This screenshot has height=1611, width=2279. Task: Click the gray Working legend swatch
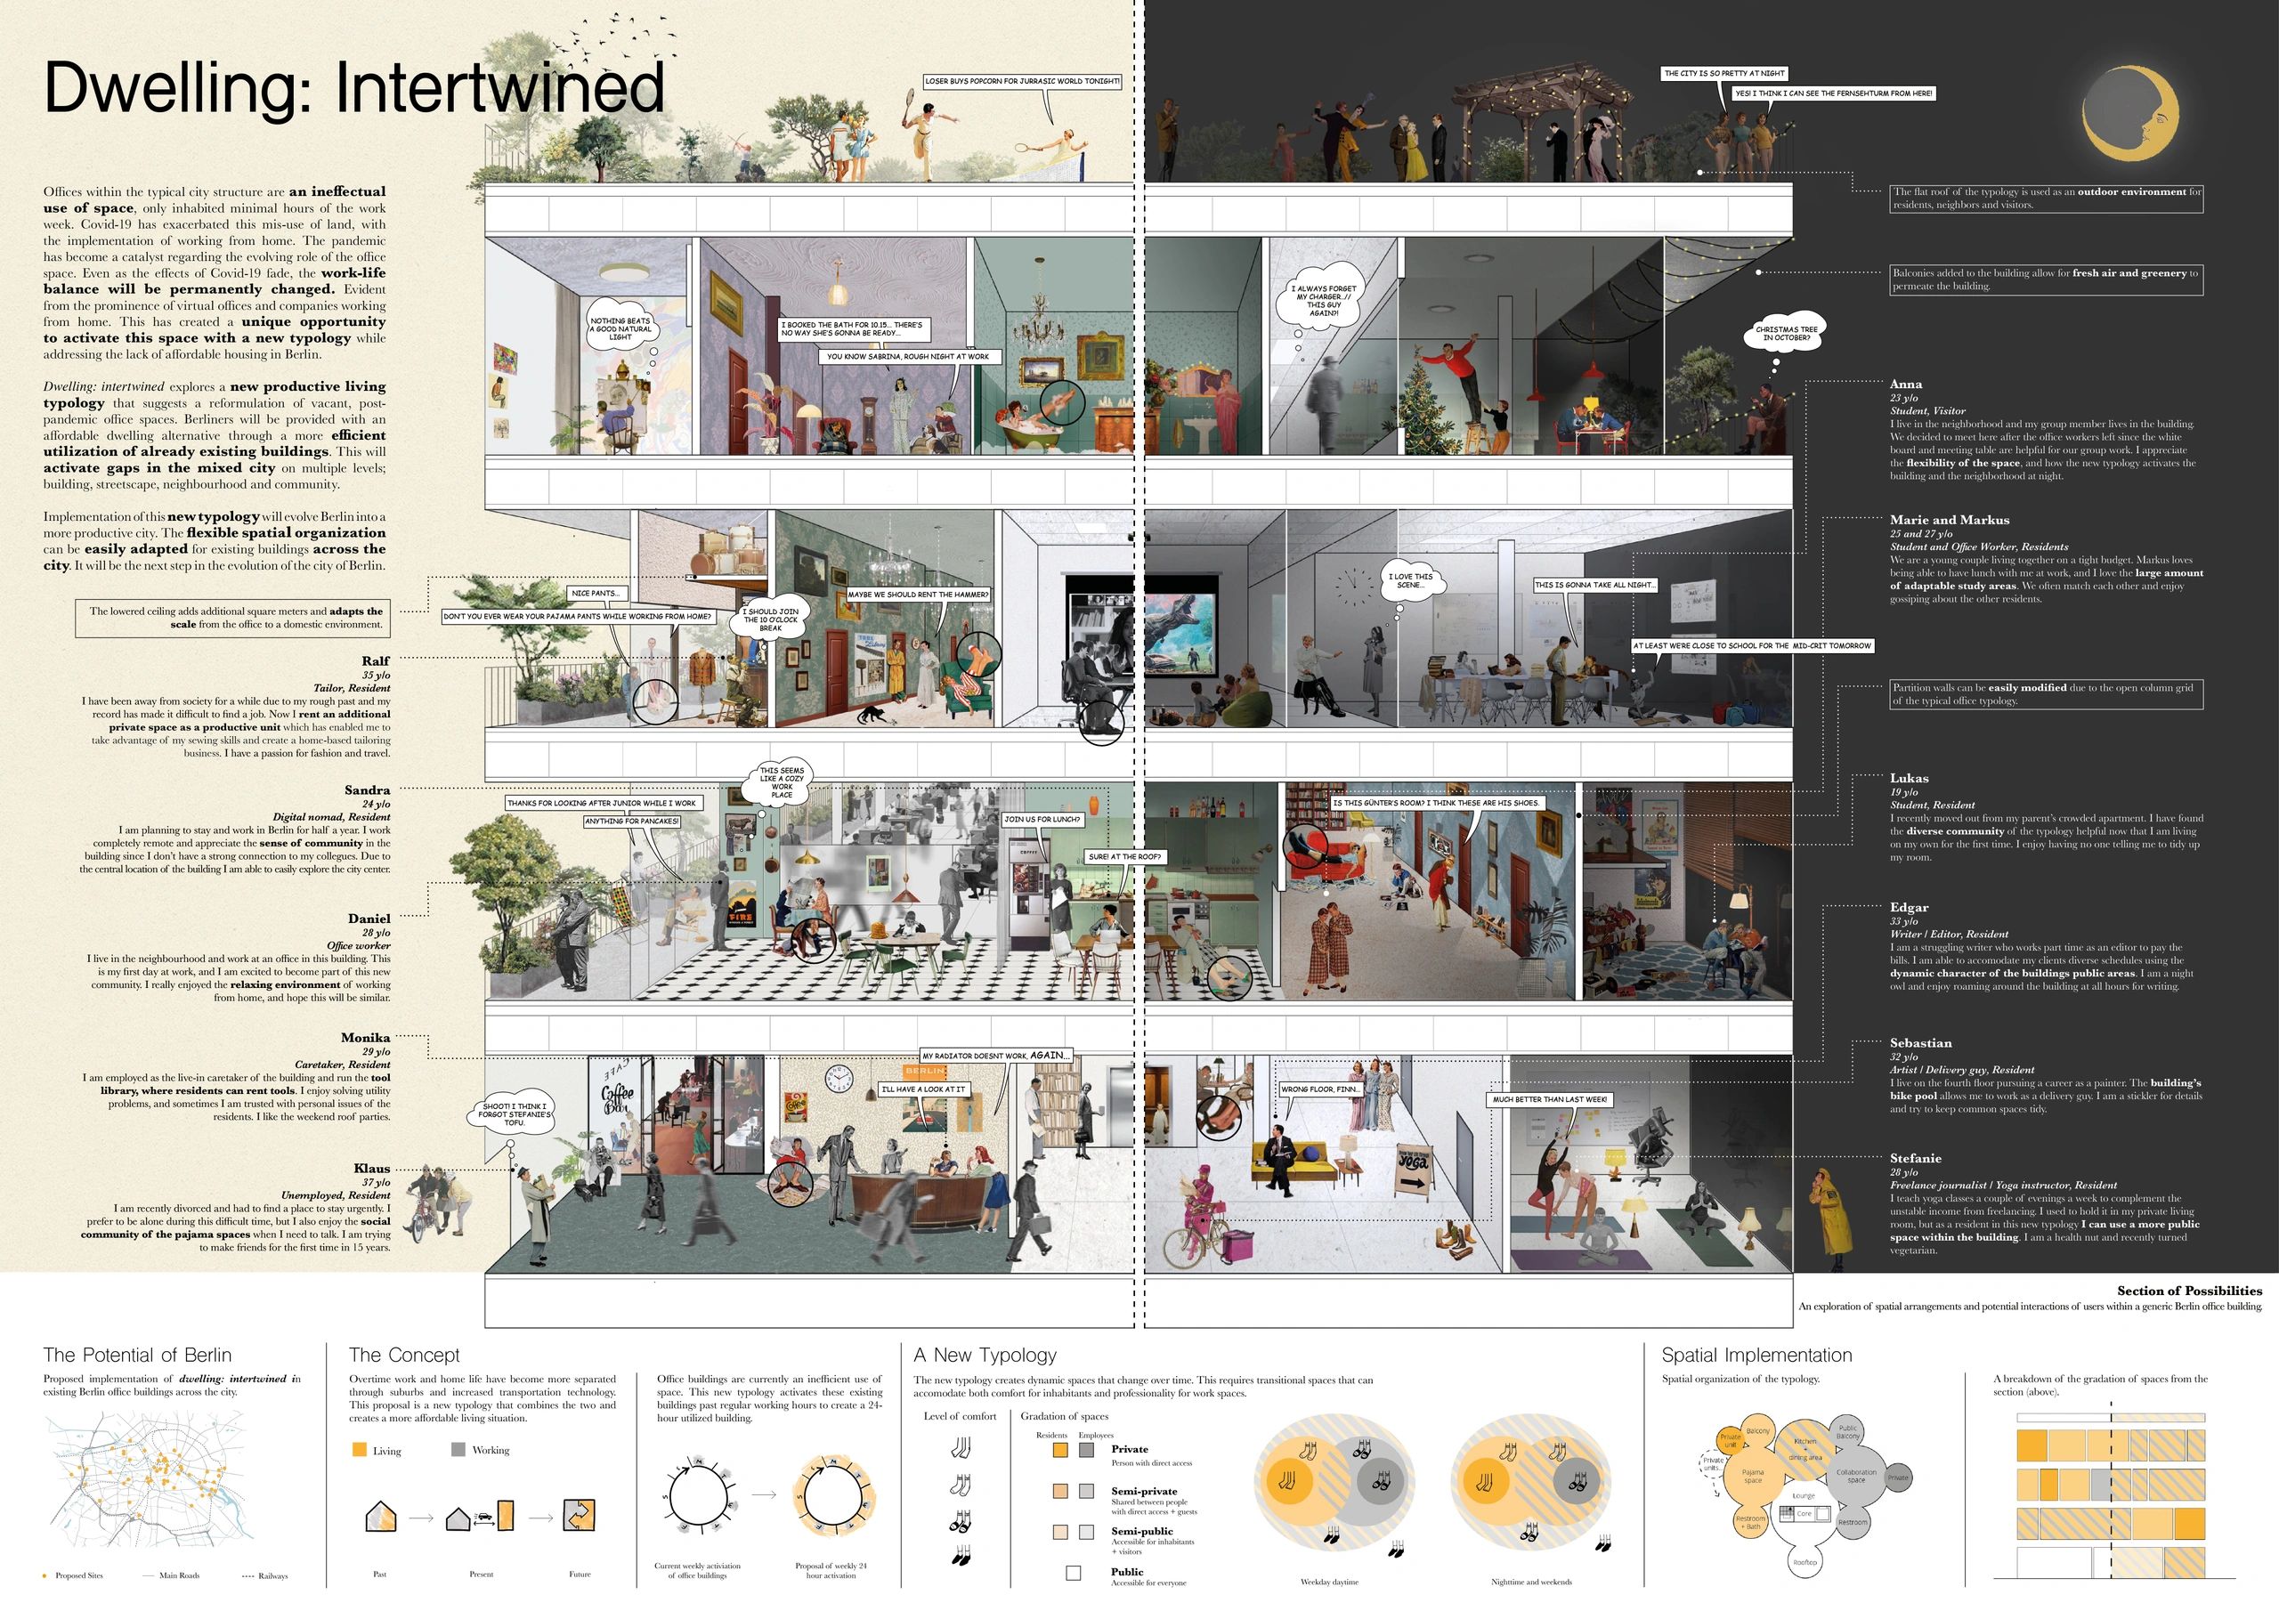pos(458,1450)
